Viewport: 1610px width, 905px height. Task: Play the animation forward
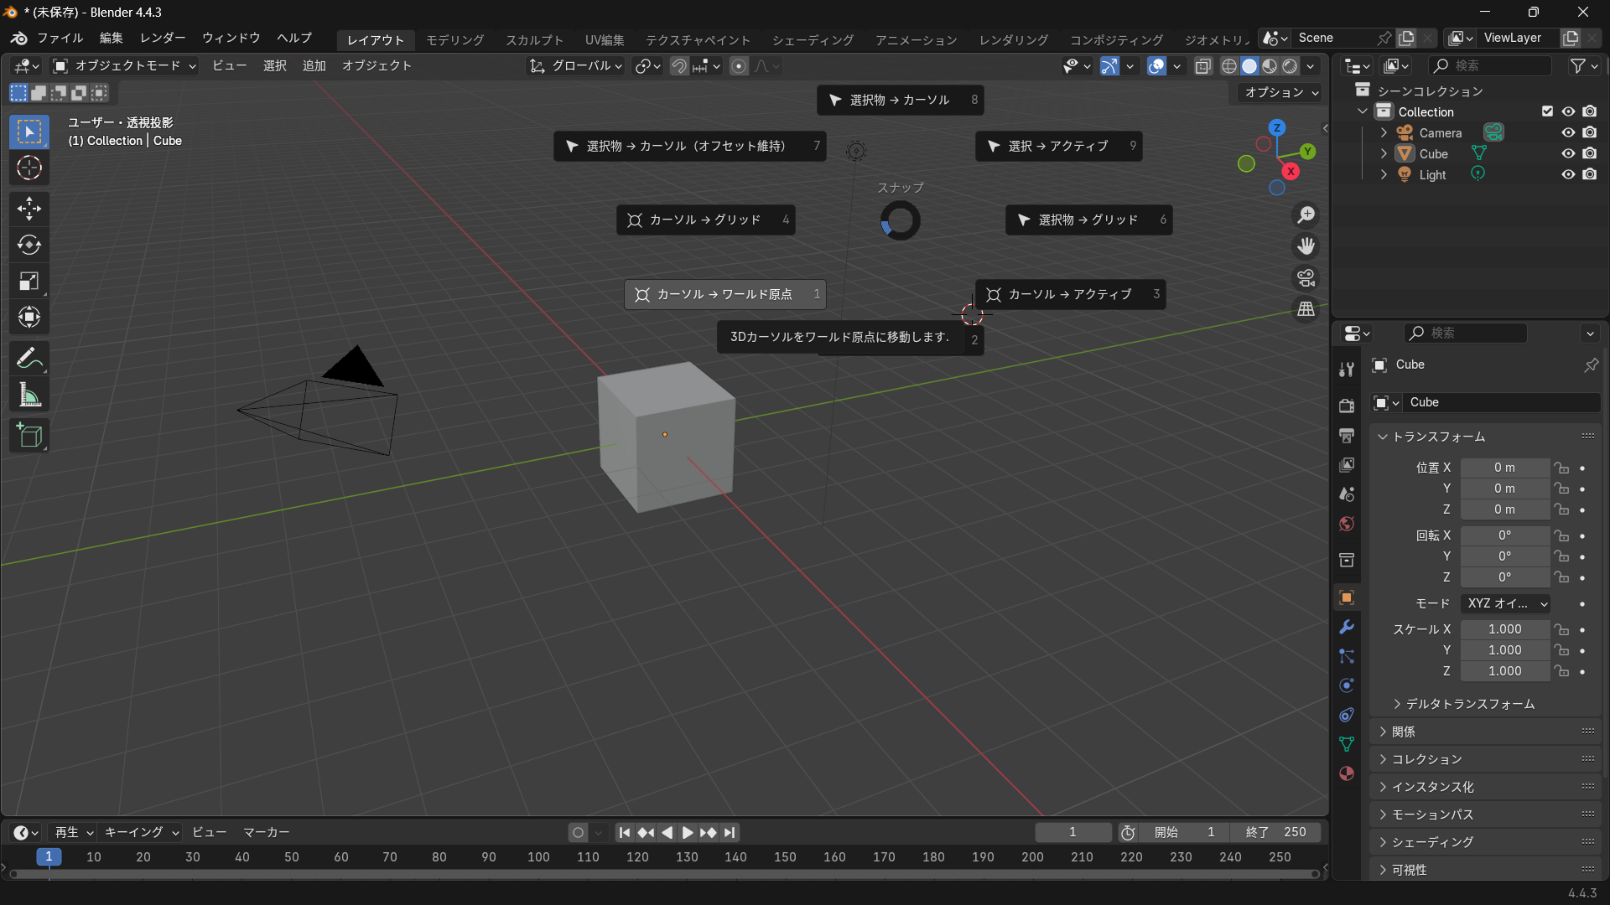(x=688, y=833)
